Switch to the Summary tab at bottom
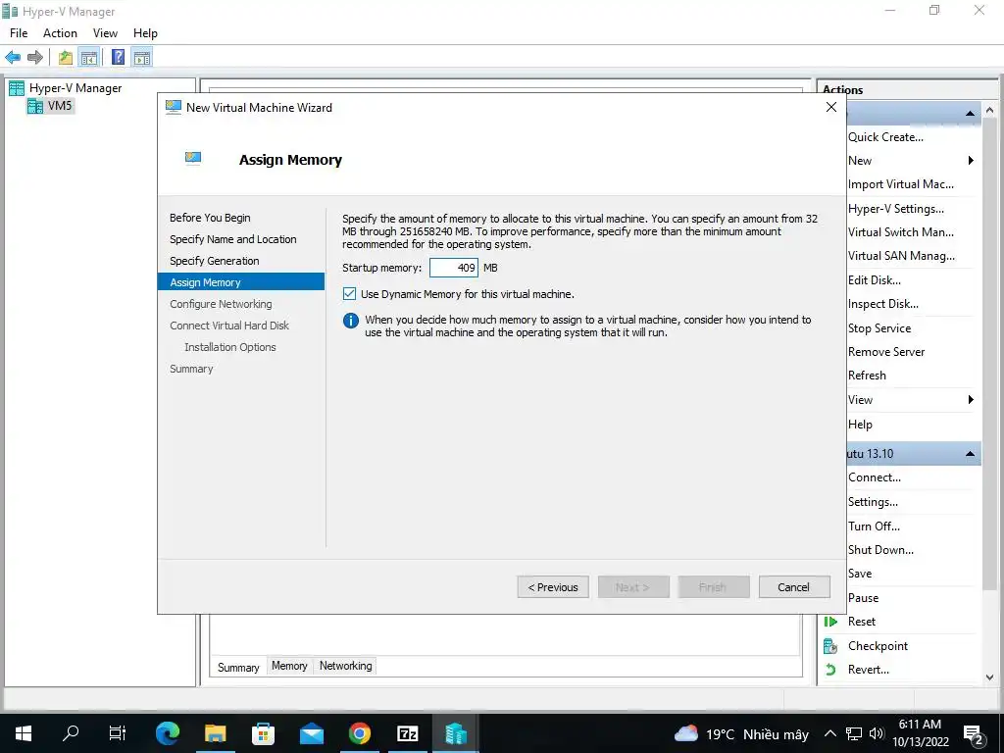The image size is (1004, 753). tap(238, 667)
